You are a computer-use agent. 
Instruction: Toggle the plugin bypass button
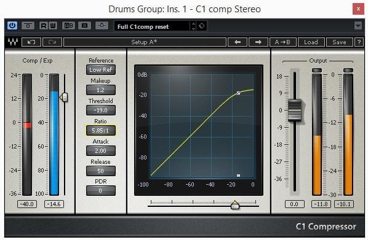(x=28, y=26)
